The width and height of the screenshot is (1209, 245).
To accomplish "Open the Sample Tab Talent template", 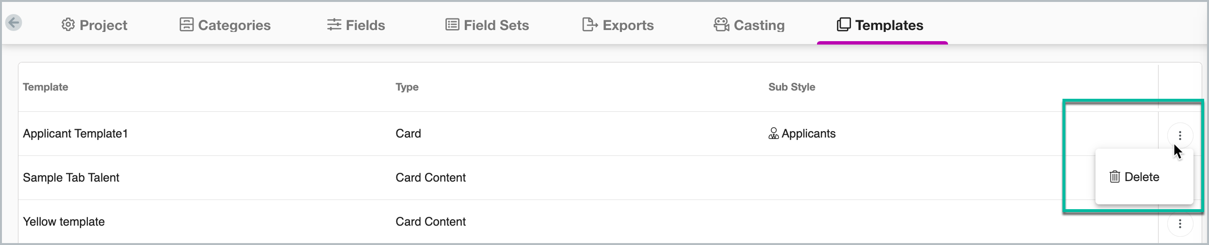I will click(71, 178).
